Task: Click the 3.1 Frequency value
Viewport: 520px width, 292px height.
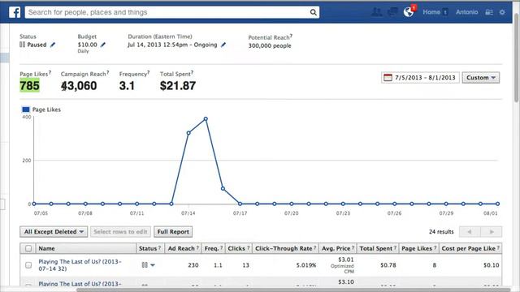Action: [127, 86]
